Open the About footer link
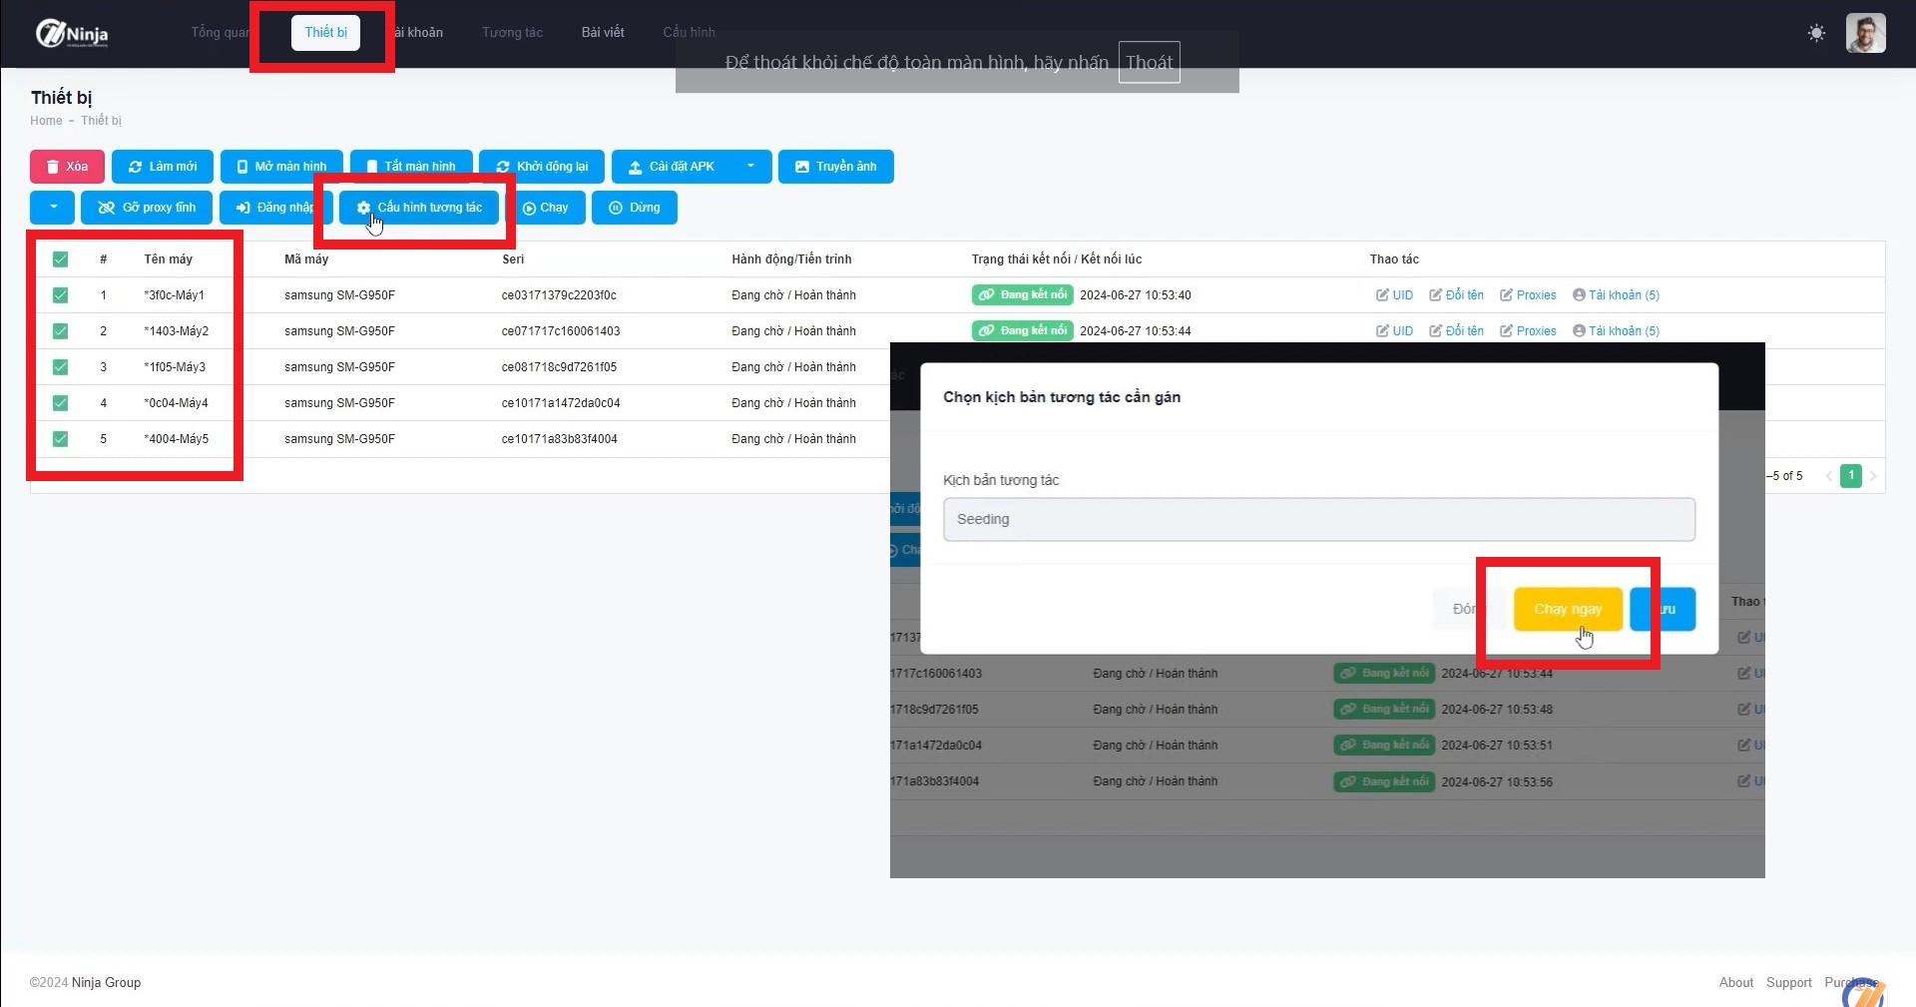 (1735, 983)
